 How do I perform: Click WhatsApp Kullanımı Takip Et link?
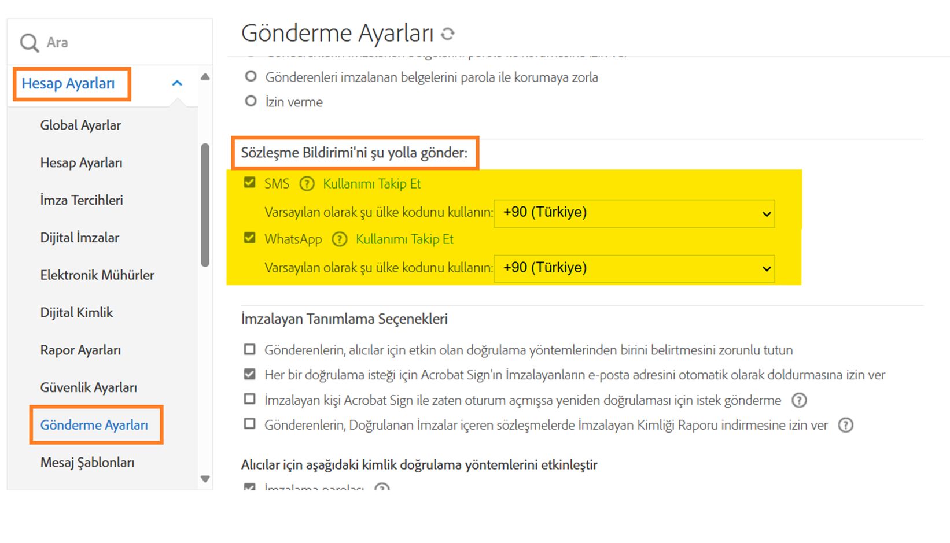404,239
